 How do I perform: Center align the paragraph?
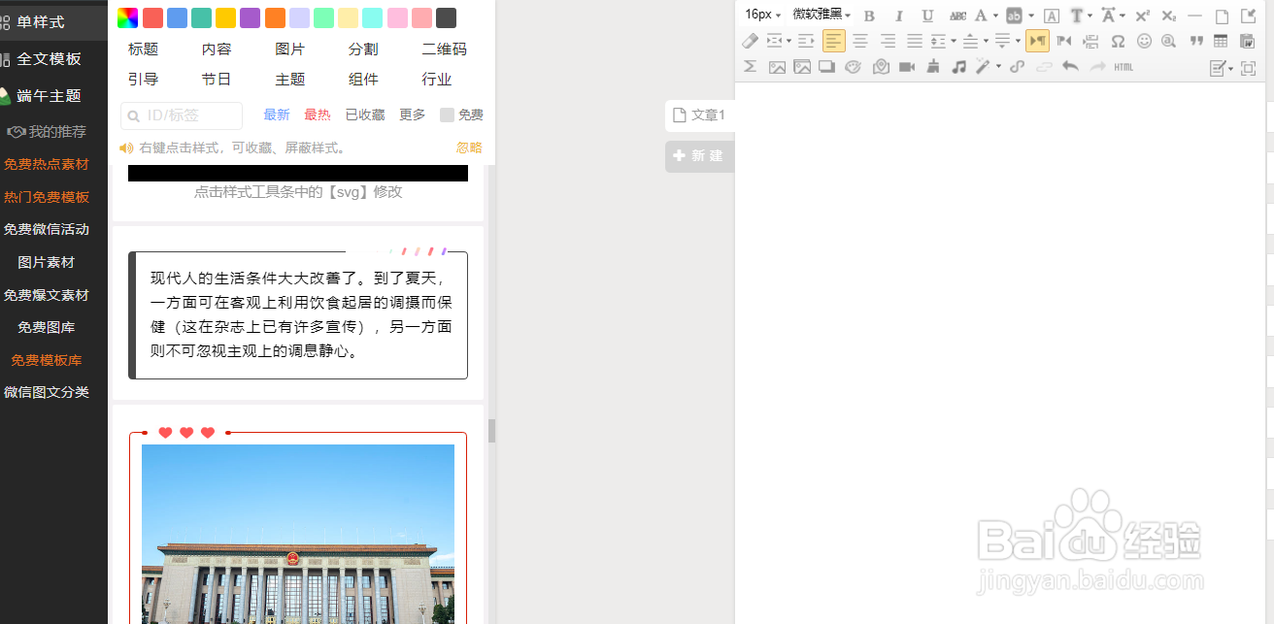tap(859, 41)
